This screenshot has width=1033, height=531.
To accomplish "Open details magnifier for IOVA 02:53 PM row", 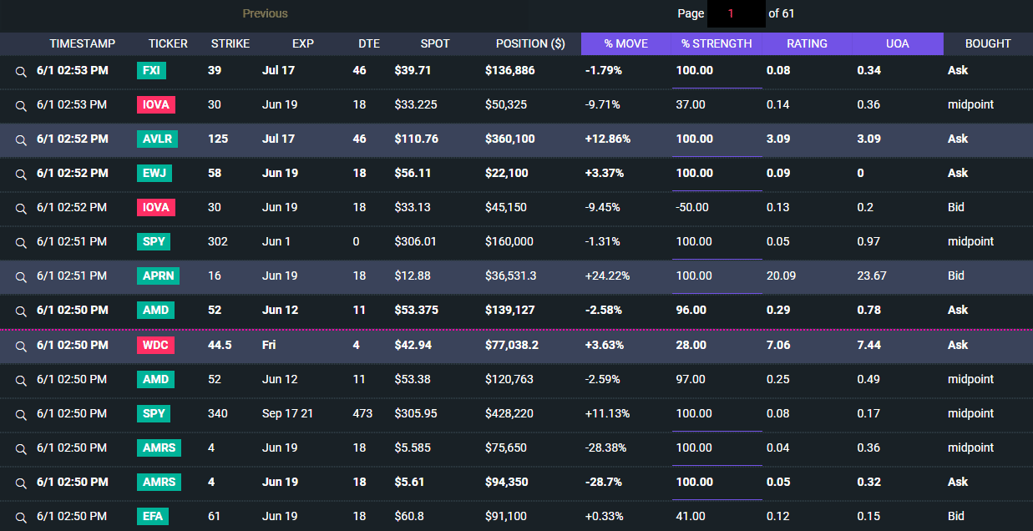I will (21, 105).
